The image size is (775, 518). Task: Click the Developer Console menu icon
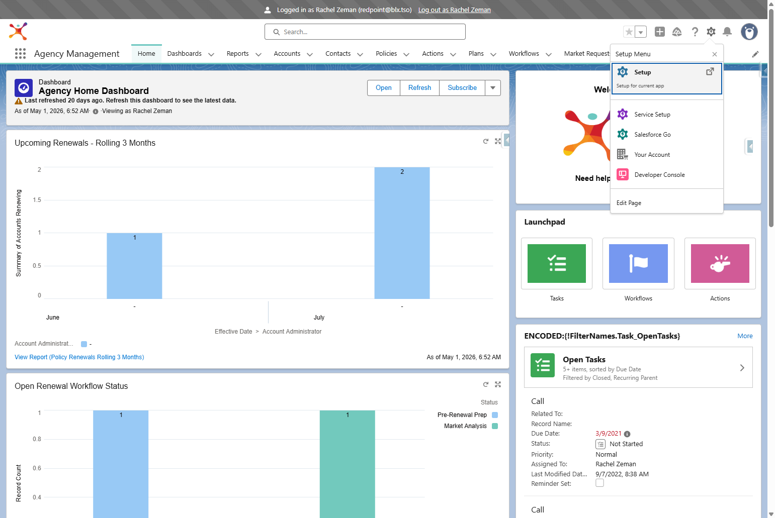623,174
